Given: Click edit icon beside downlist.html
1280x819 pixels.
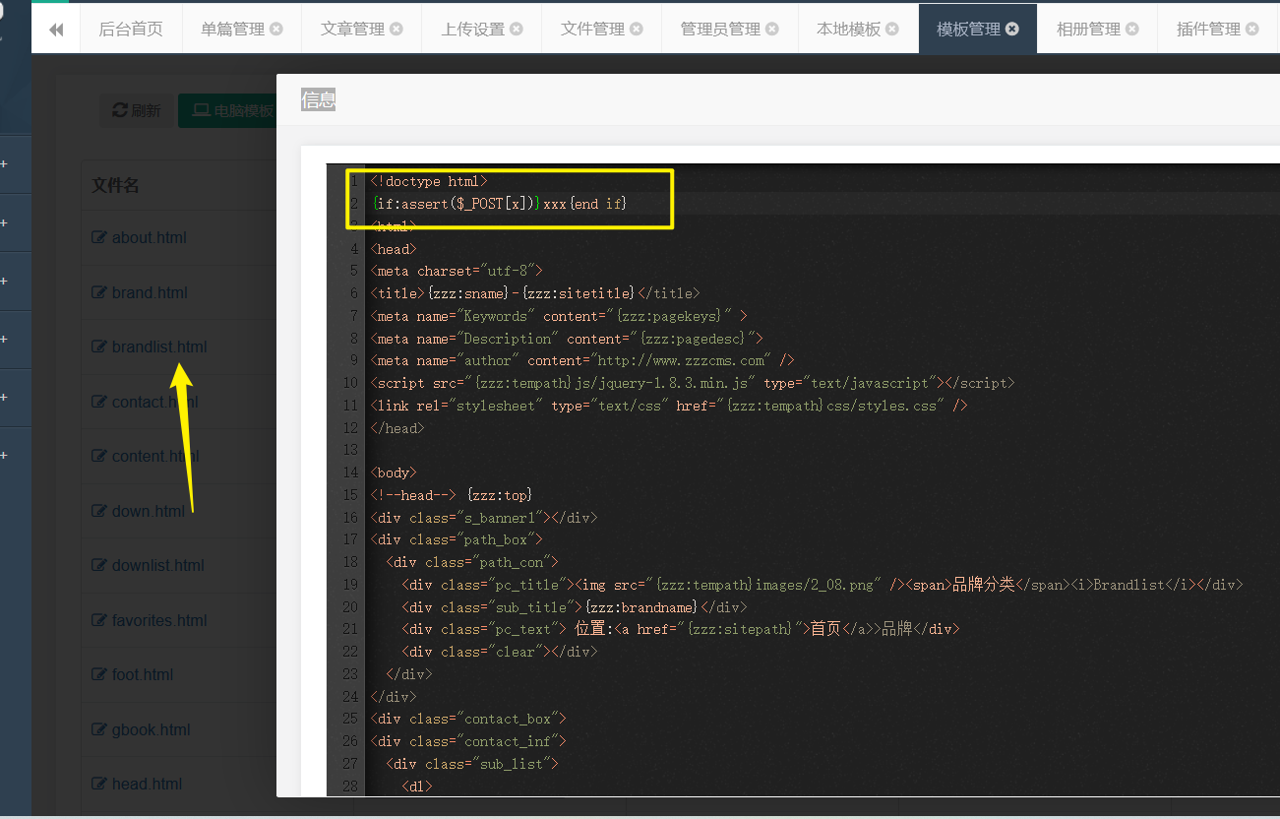Looking at the screenshot, I should [x=99, y=565].
